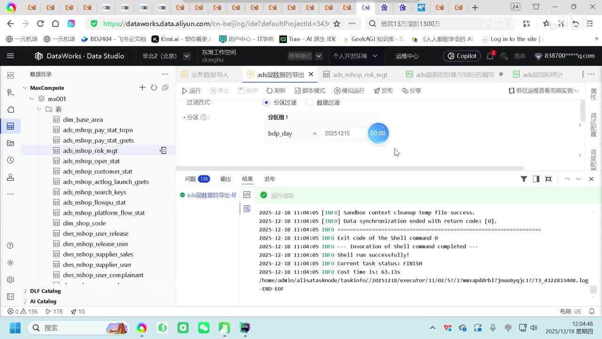602x339 pixels.
Task: Open DataGrip from the taskbar
Action: click(x=245, y=328)
